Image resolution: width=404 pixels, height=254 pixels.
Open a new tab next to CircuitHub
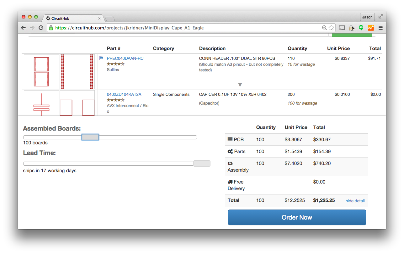pos(109,18)
